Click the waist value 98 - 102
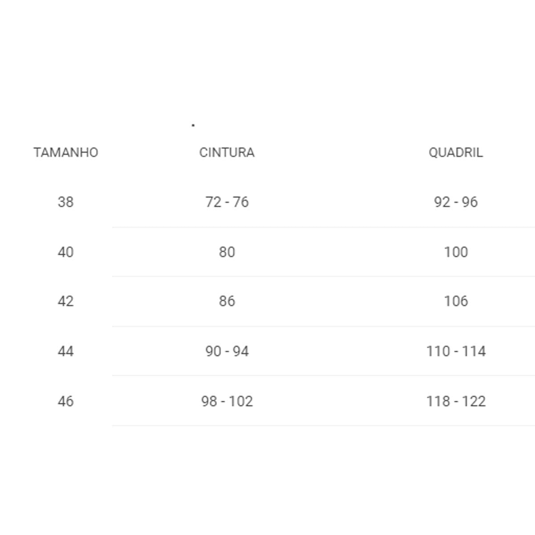 click(x=227, y=401)
